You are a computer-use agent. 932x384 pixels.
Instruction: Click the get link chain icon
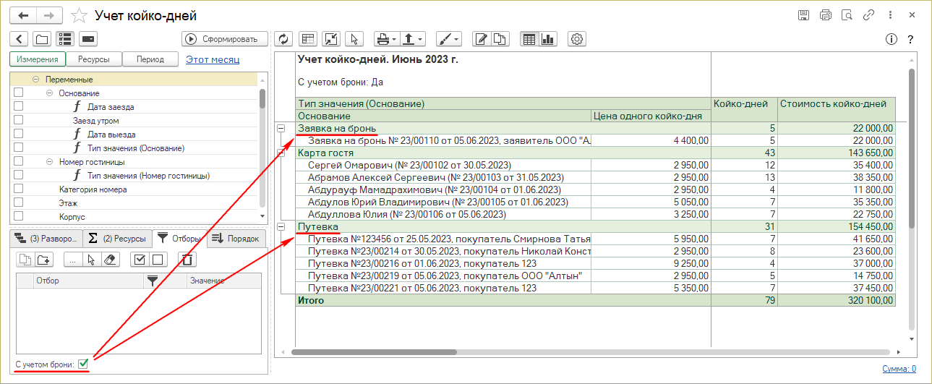[870, 15]
